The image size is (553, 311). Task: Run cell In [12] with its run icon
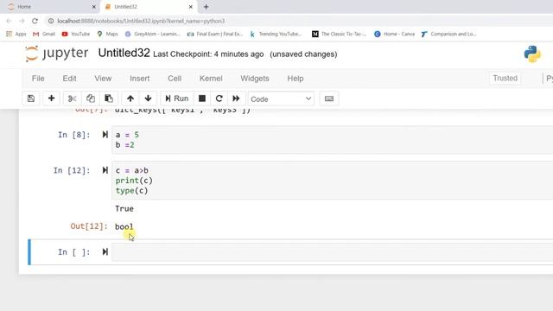pos(105,170)
